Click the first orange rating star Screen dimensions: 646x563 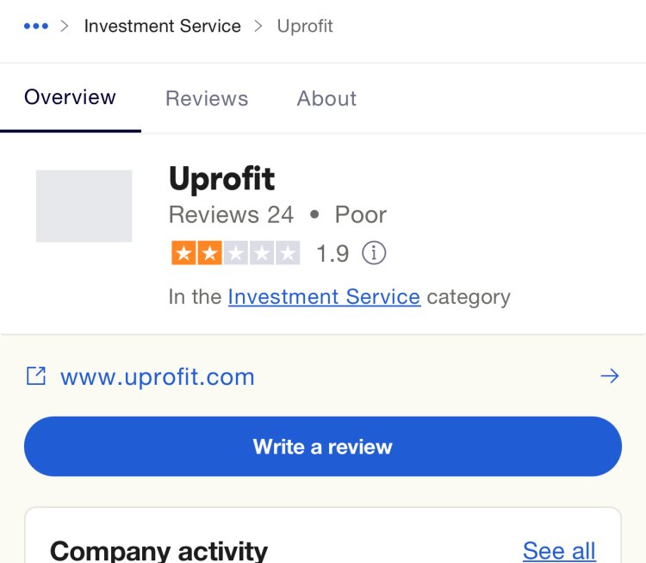point(183,253)
